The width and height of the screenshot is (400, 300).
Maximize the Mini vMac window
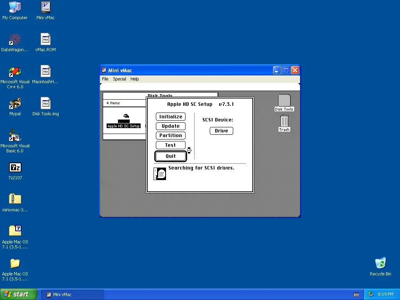286,70
